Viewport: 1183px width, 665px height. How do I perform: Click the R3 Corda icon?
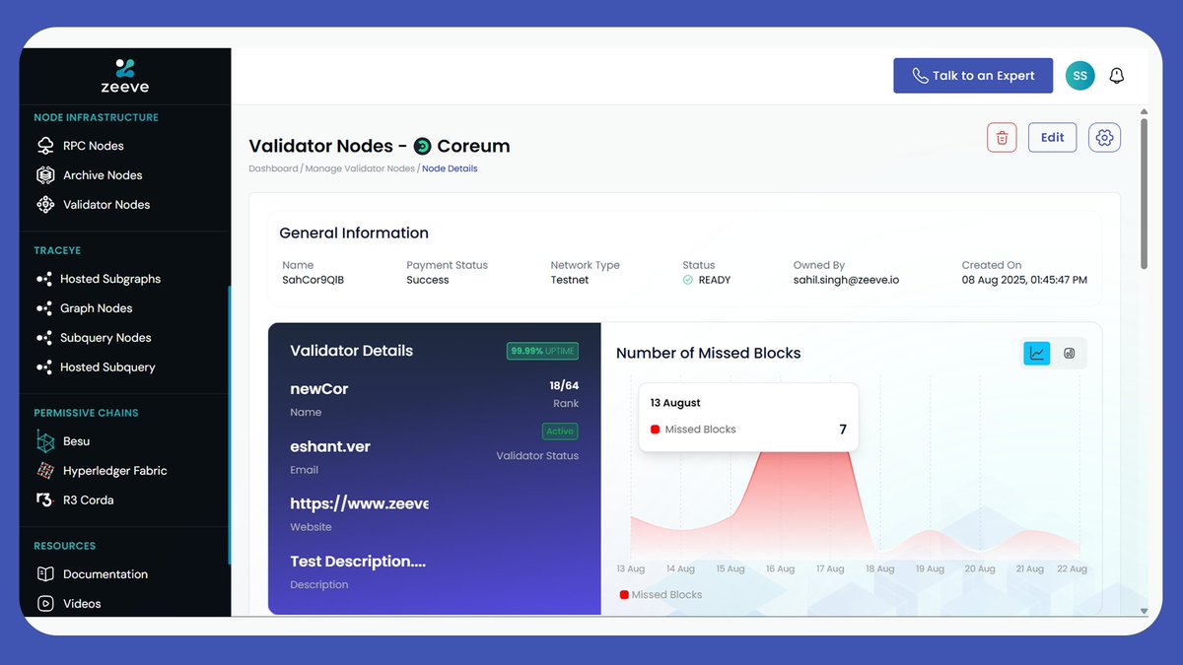click(x=45, y=500)
